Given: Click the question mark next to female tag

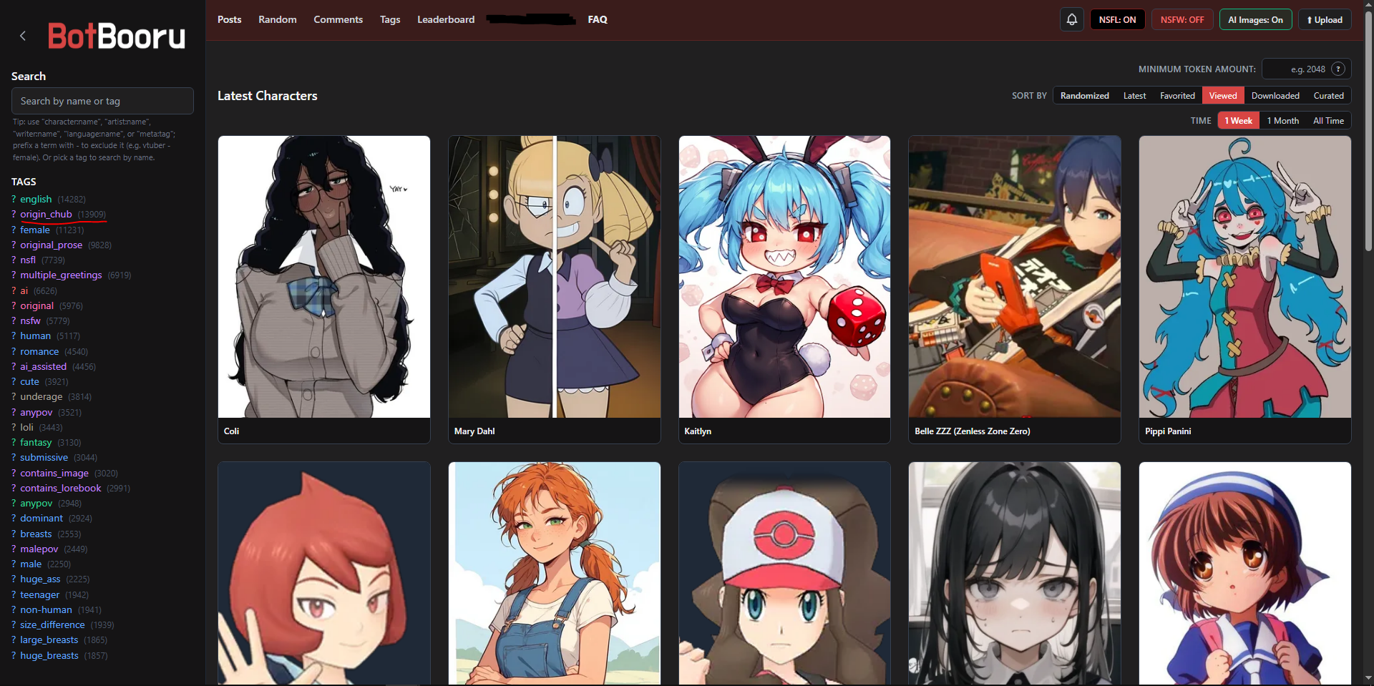Looking at the screenshot, I should tap(14, 230).
